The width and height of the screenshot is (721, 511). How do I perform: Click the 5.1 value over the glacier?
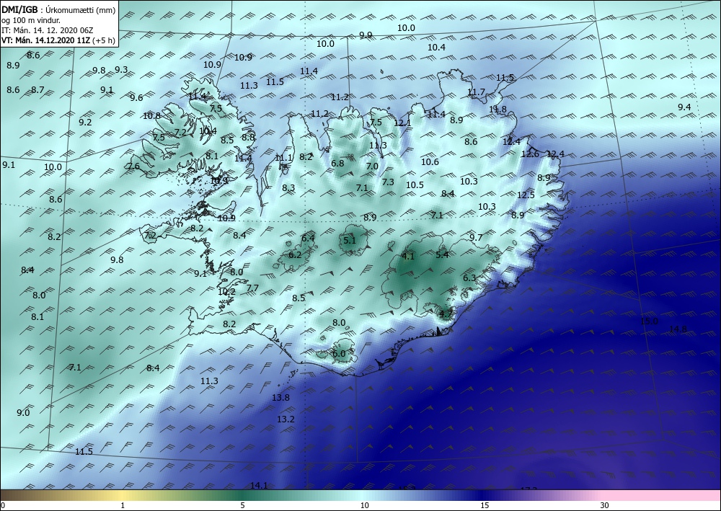(350, 240)
